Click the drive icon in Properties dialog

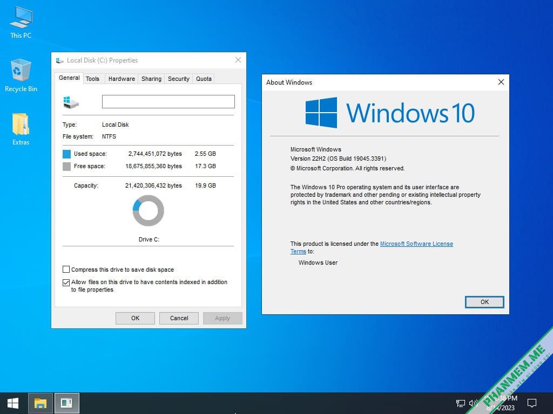click(71, 102)
